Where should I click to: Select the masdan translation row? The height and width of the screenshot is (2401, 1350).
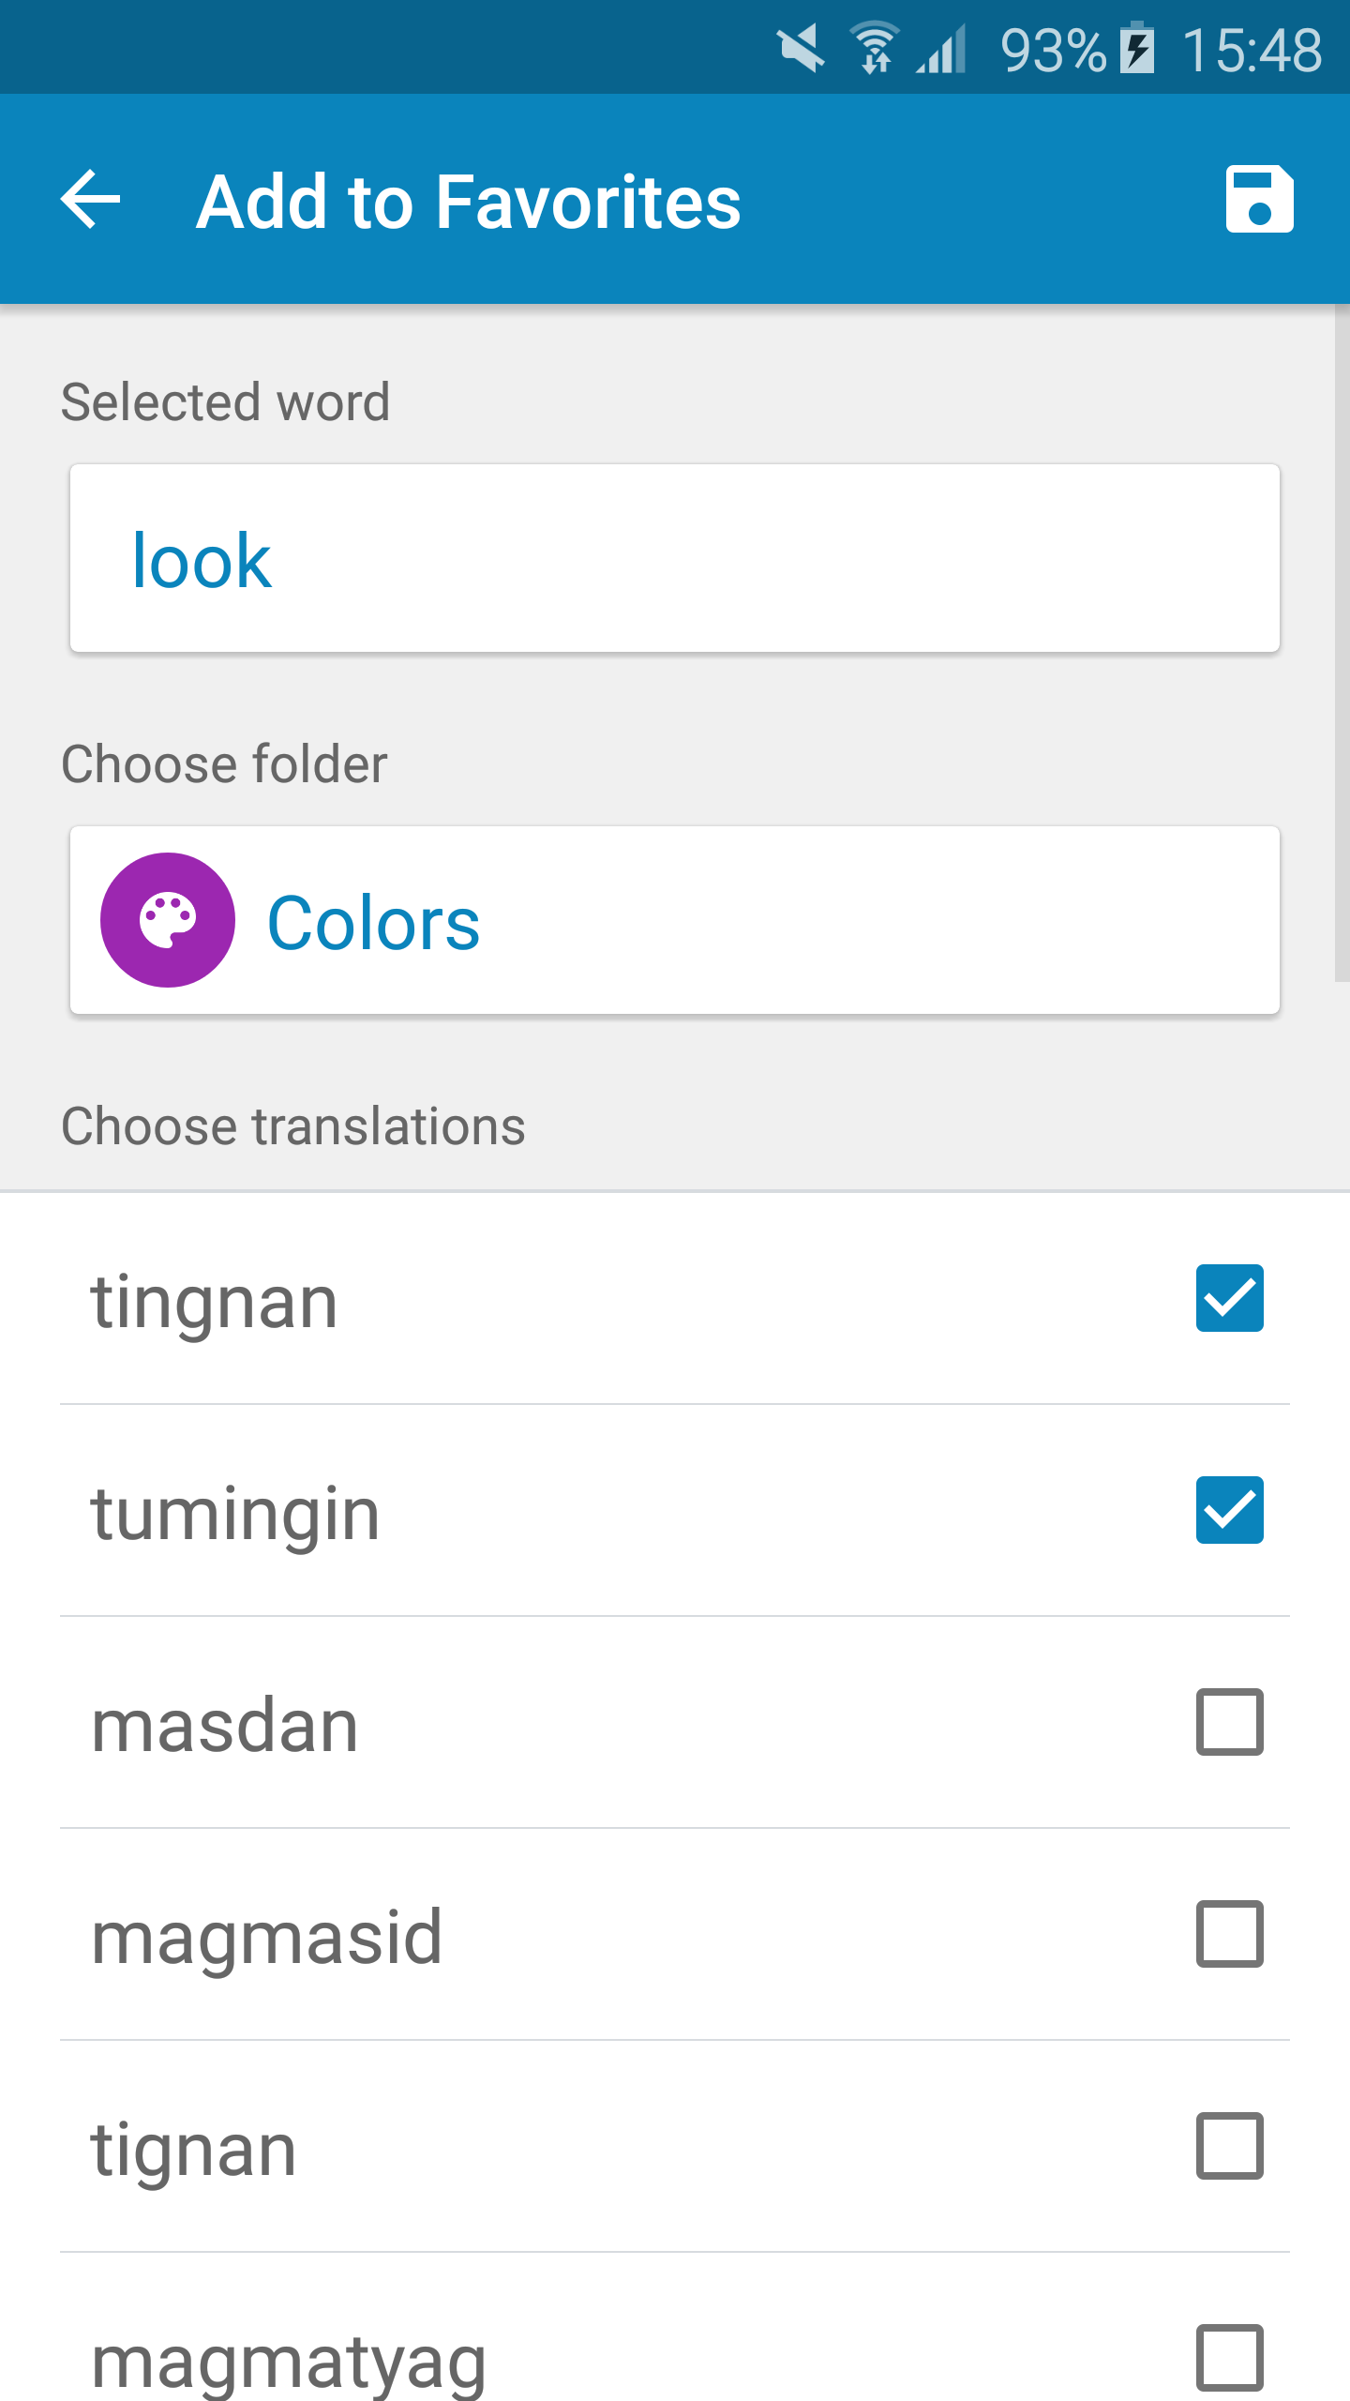[675, 1723]
